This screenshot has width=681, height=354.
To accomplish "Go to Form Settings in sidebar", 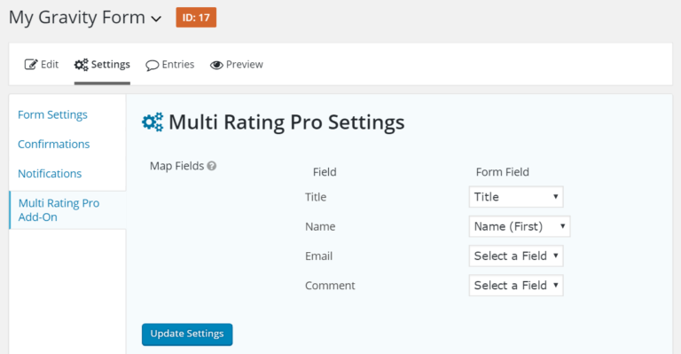I will pyautogui.click(x=52, y=114).
